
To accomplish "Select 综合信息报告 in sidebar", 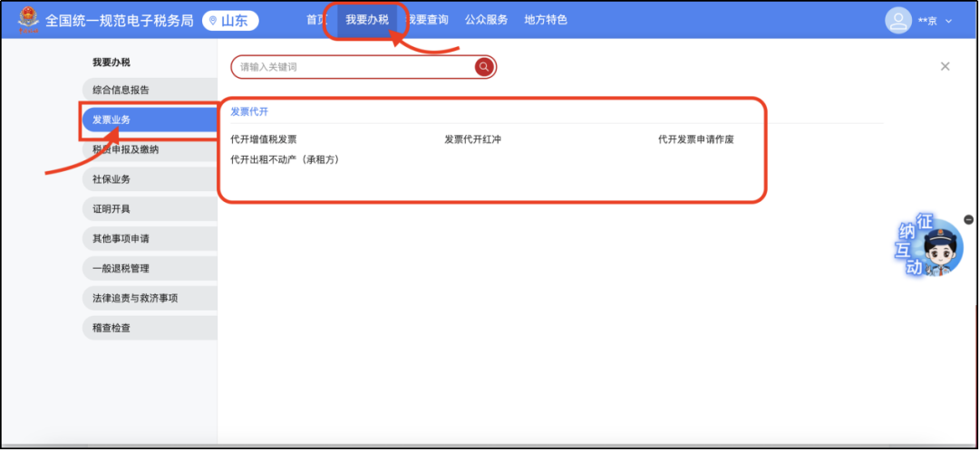I will pos(150,90).
